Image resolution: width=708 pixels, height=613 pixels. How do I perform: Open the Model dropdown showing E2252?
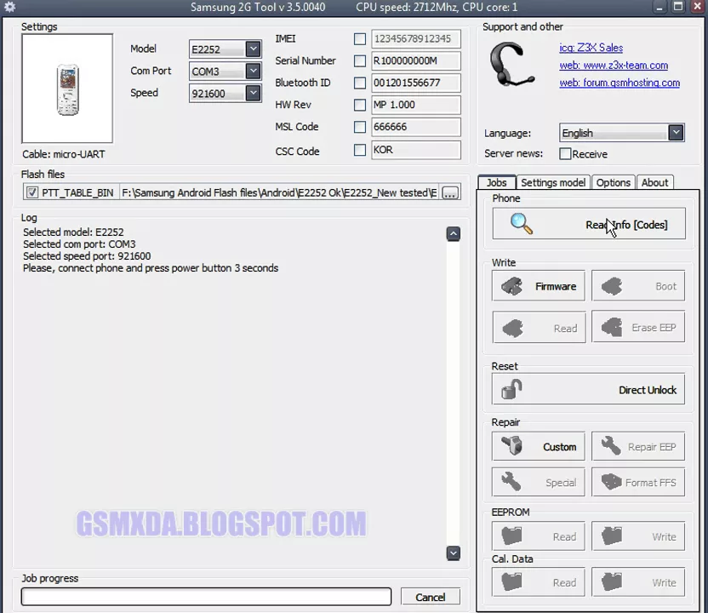[x=254, y=49]
